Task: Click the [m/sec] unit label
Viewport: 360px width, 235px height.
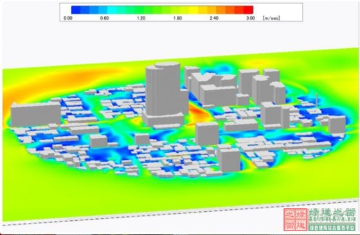Action: [271, 18]
